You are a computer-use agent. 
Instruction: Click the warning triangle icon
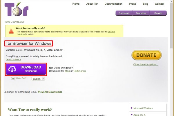[11, 31]
